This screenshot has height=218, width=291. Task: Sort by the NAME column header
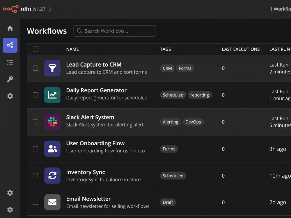click(x=72, y=49)
